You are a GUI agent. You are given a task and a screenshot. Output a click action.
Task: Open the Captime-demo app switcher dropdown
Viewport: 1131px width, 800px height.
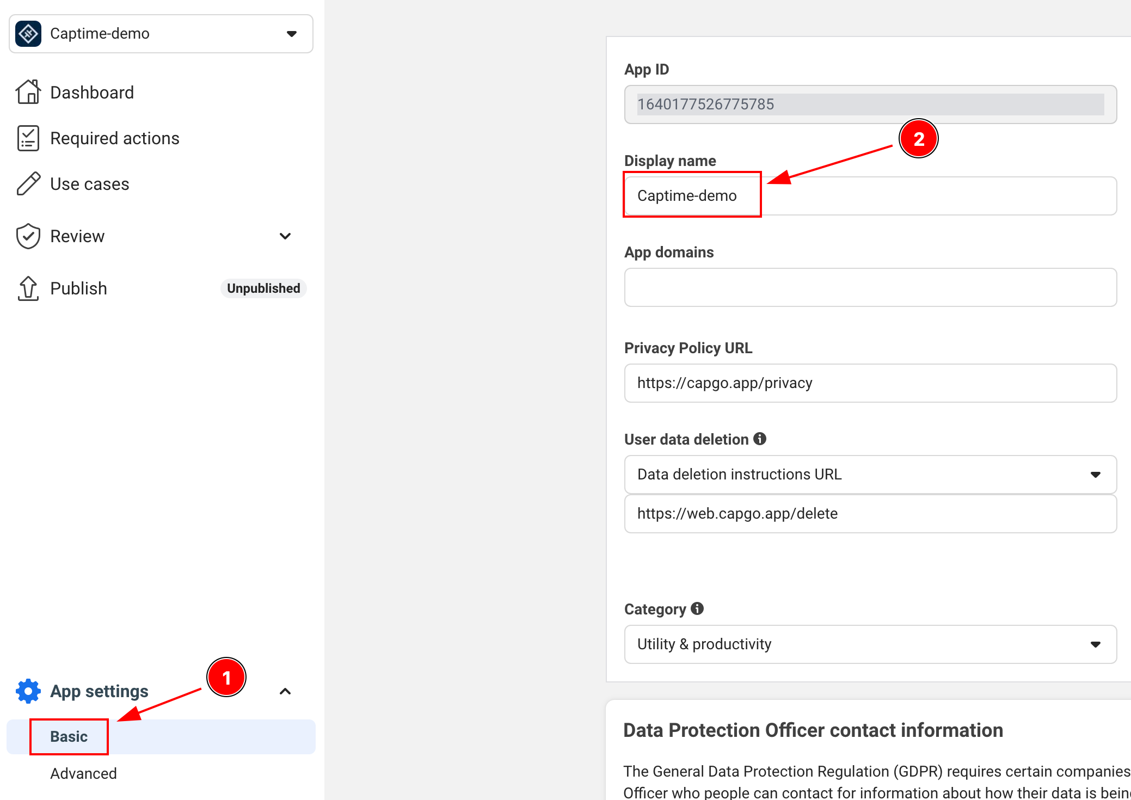292,34
